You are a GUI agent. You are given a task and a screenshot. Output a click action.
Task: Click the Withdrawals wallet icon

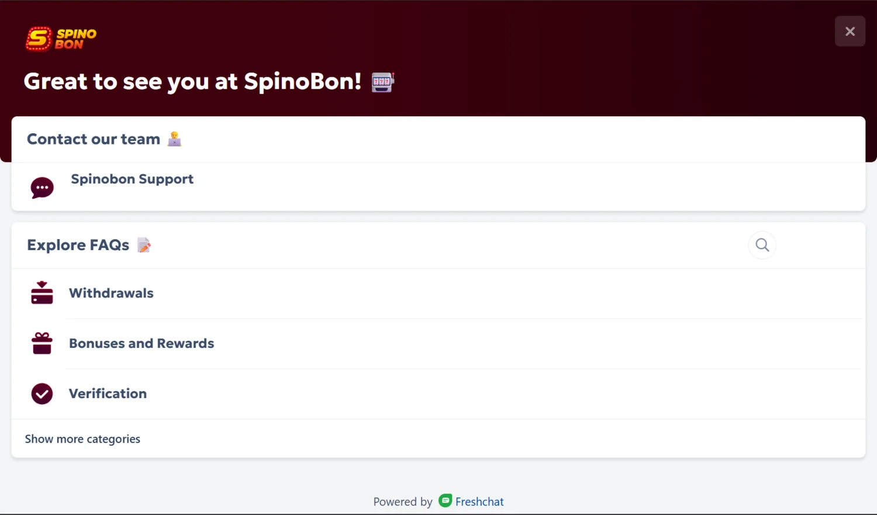(42, 293)
